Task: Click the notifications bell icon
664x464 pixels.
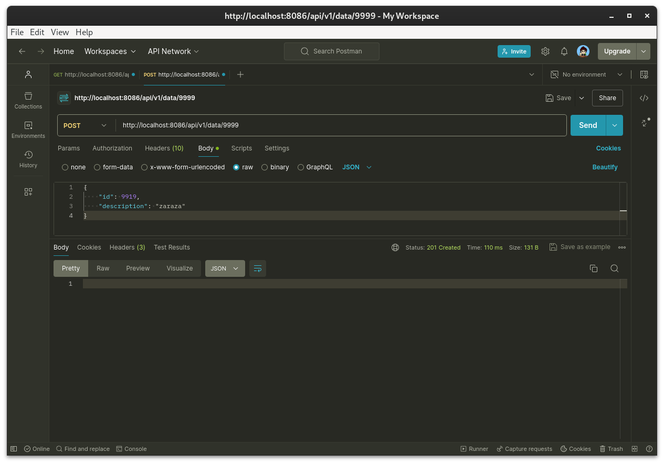Action: pos(564,51)
